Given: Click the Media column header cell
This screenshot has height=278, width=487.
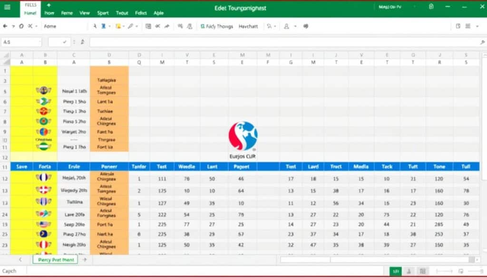Looking at the screenshot, I should click(x=361, y=167).
